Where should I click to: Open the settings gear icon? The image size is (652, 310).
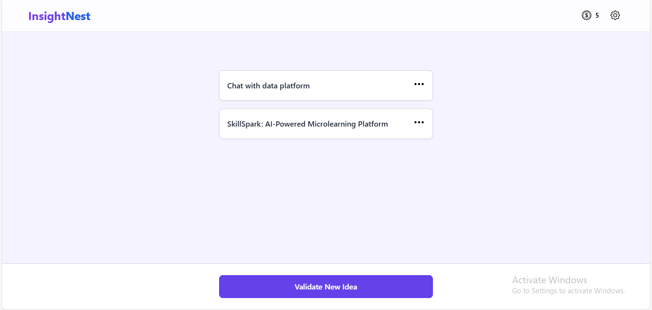click(615, 15)
